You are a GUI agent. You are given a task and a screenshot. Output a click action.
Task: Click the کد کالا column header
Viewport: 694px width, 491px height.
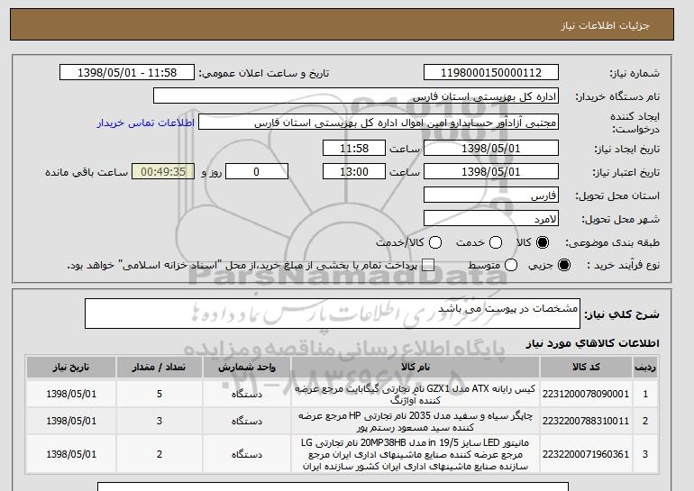[x=586, y=368]
